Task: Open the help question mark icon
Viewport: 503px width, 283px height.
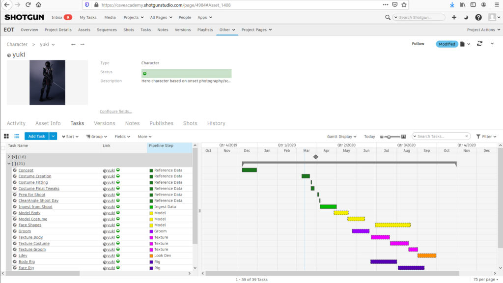Action: point(478,17)
